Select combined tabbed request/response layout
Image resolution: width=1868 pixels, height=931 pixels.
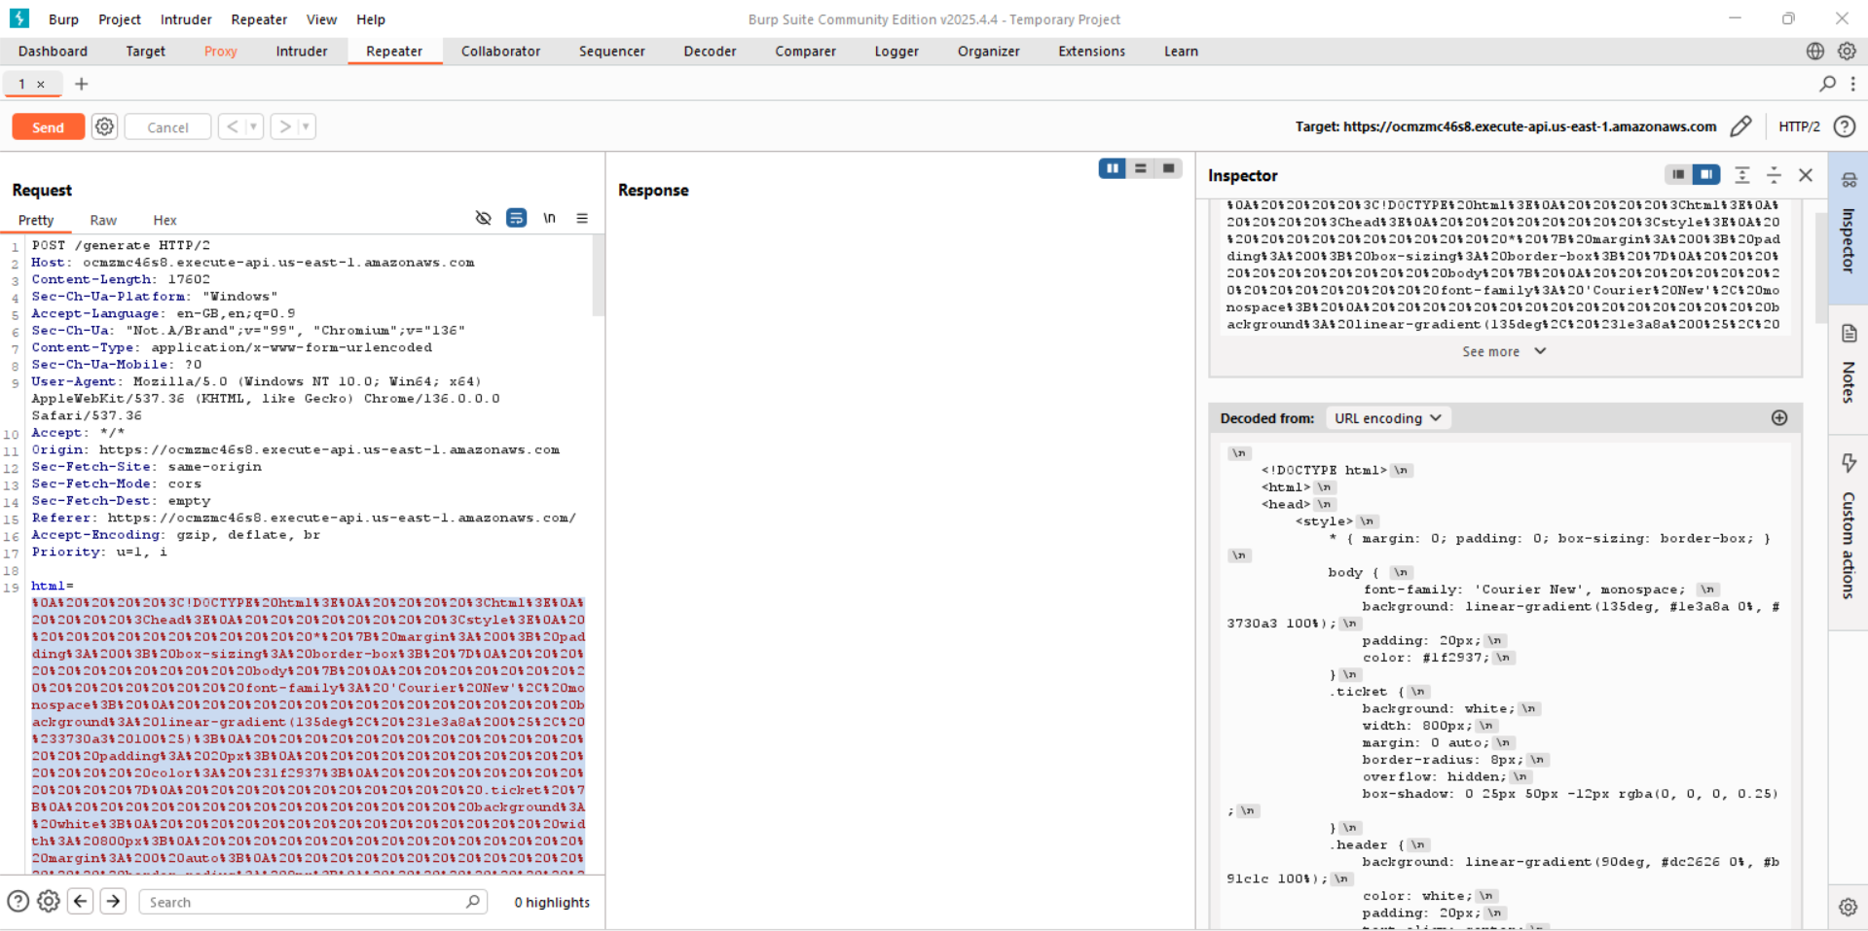pos(1168,168)
